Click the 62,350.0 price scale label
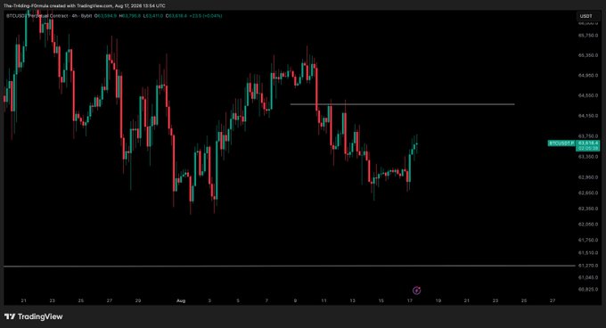This screenshot has height=328, width=606. (x=588, y=209)
